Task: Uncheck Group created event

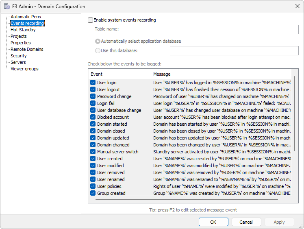Action: [93, 193]
